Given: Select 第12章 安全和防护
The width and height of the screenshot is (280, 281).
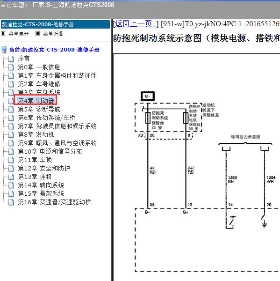Looking at the screenshot, I should 44,168.
